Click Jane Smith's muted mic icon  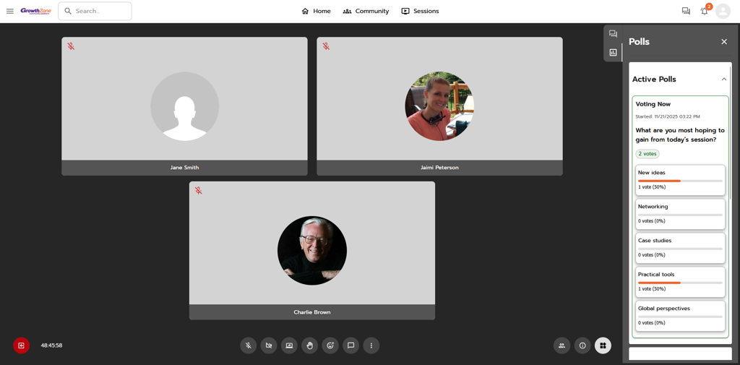point(71,46)
